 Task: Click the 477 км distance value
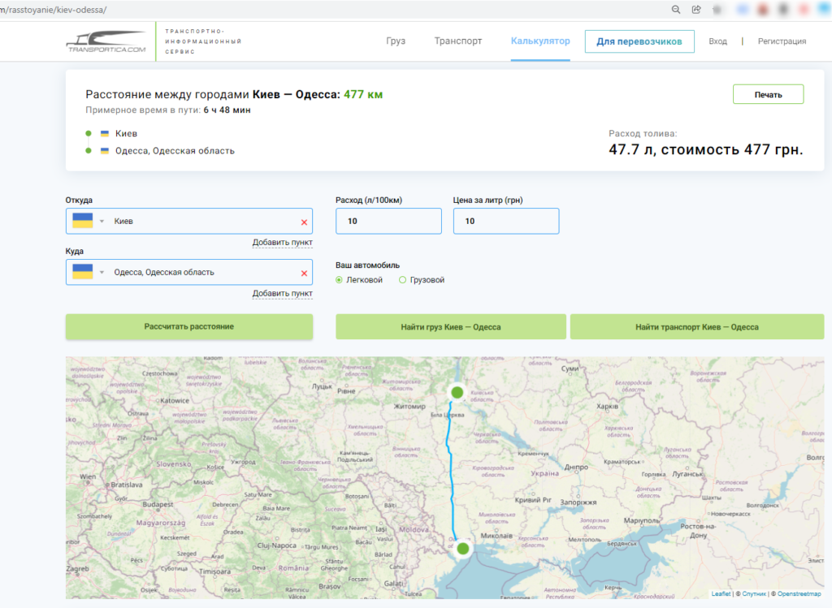[363, 94]
